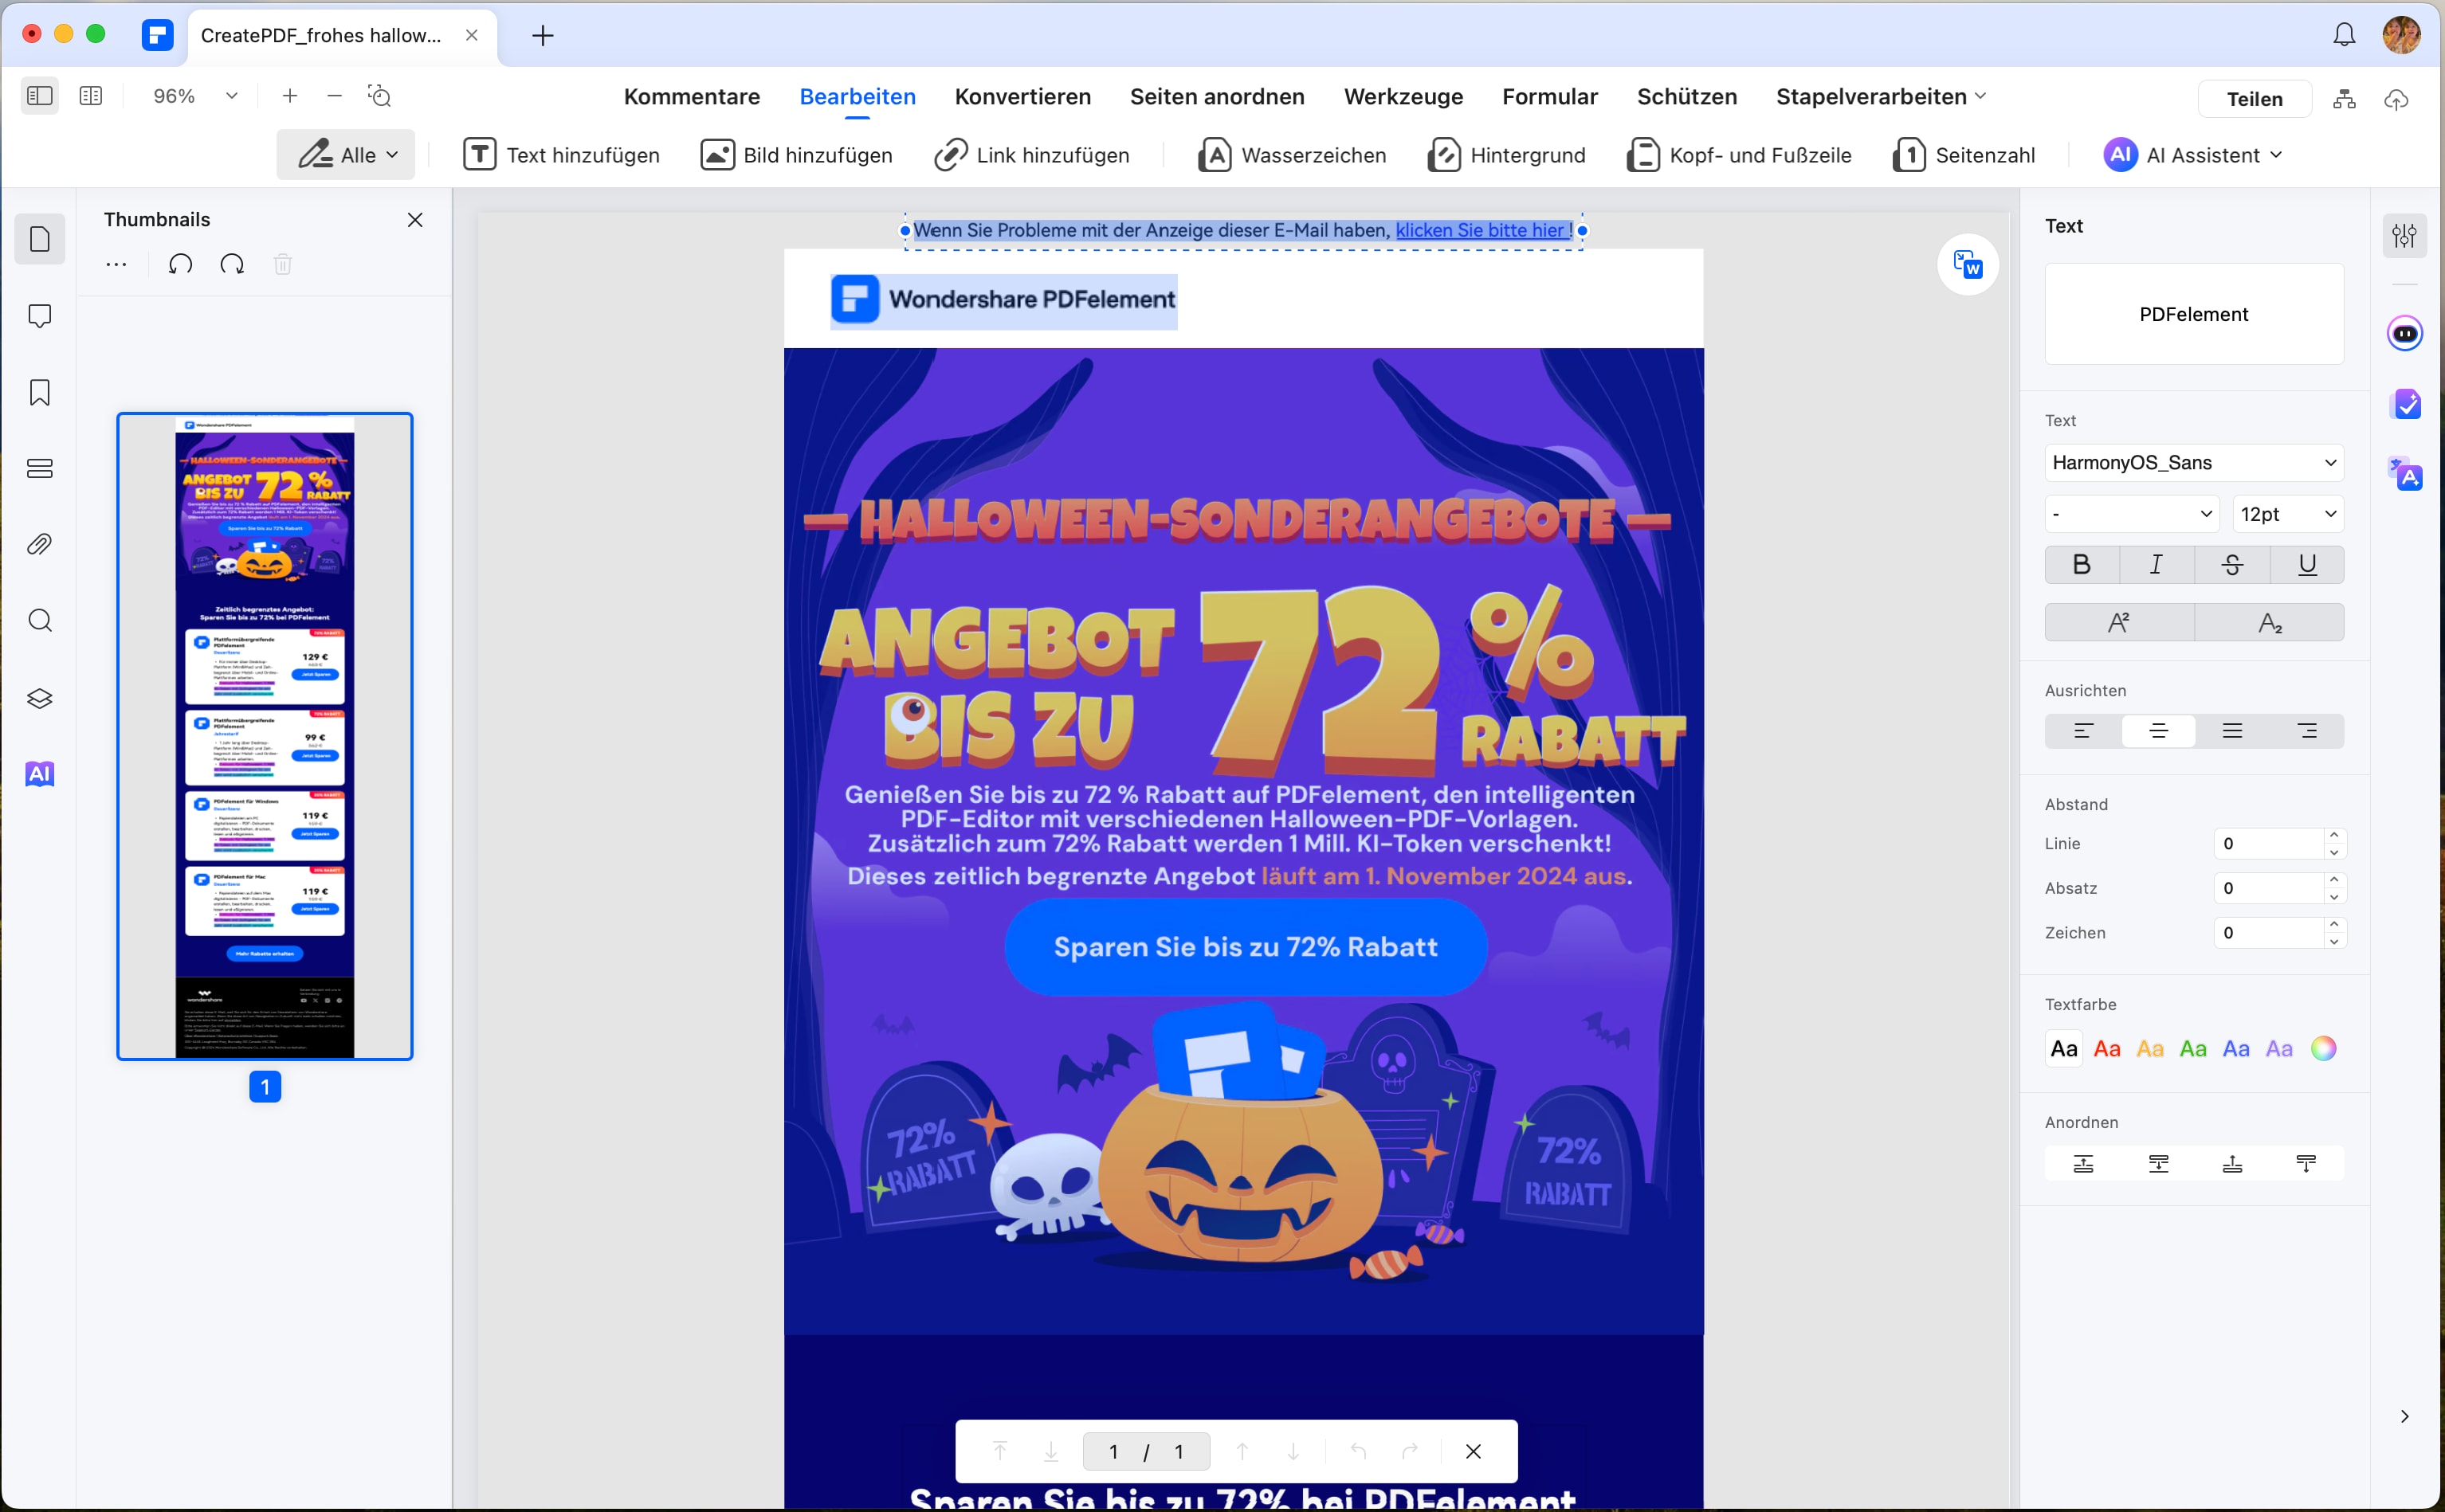Open the 12pt font size dropdown
The width and height of the screenshot is (2445, 1512).
(2288, 514)
